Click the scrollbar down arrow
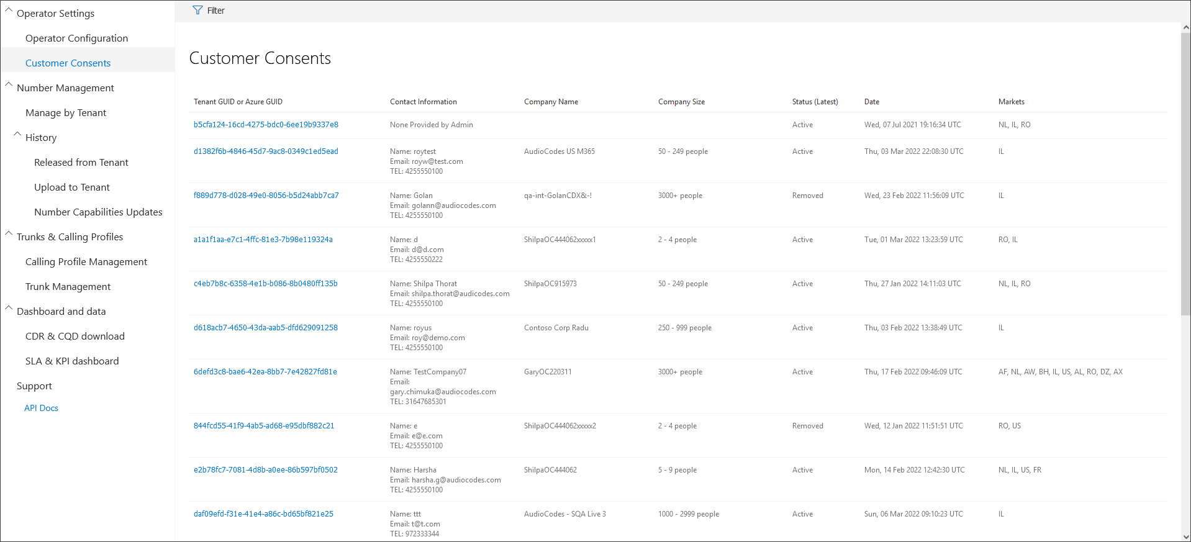Screen dimensions: 1191x542 (x=1185, y=537)
